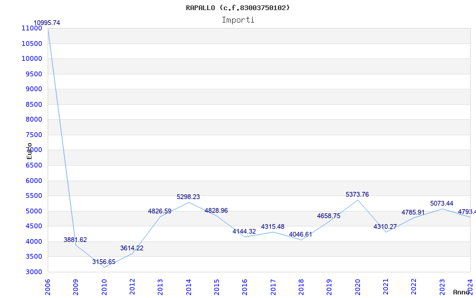Viewport: 476px width, 298px height.
Task: Select y-axis value 3500
Action: [x=34, y=256]
